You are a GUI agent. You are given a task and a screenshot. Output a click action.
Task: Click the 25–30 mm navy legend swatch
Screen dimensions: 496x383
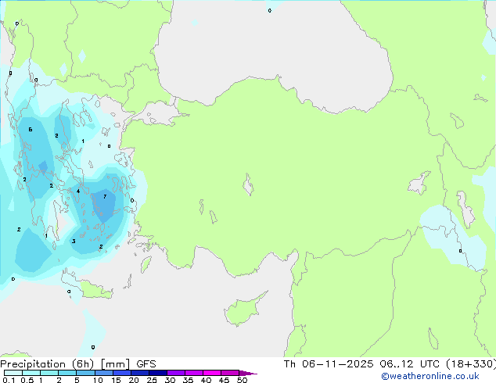tap(157, 373)
